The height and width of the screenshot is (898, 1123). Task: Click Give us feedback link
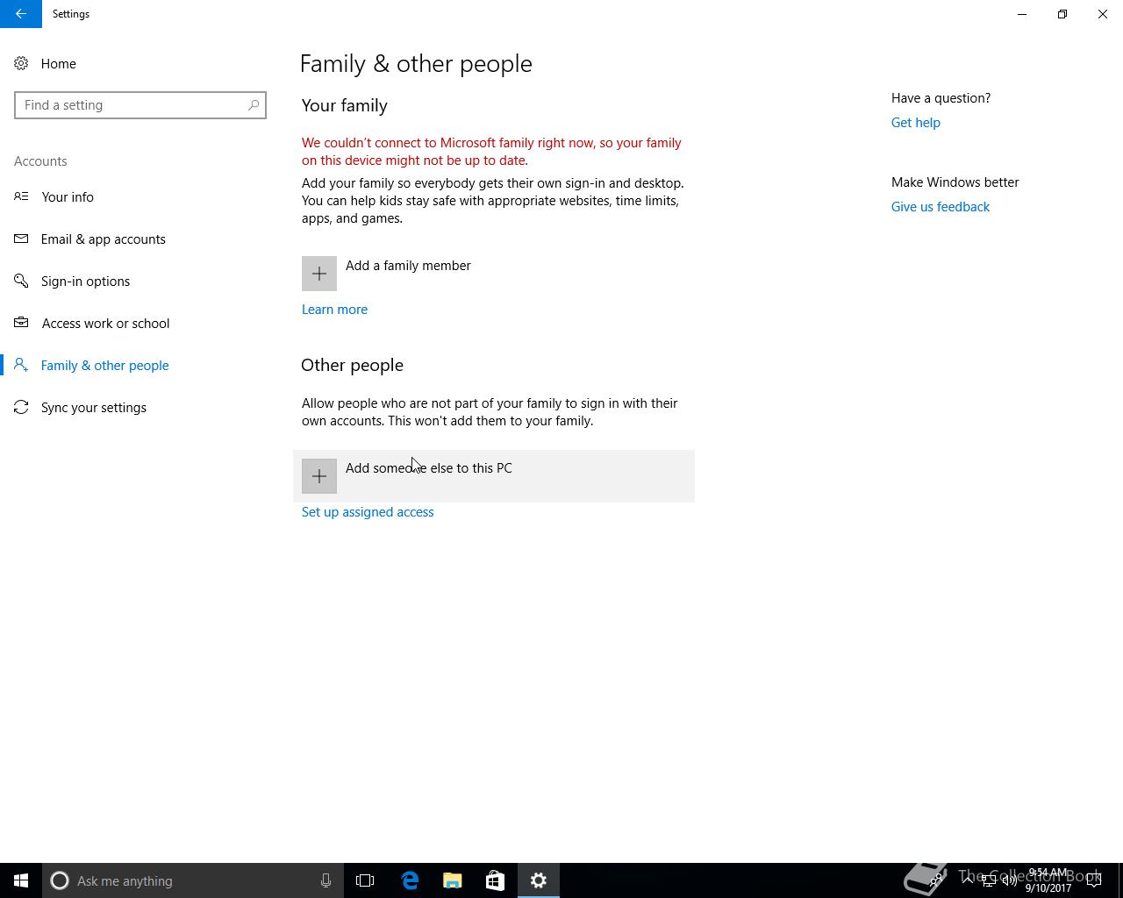[940, 207]
